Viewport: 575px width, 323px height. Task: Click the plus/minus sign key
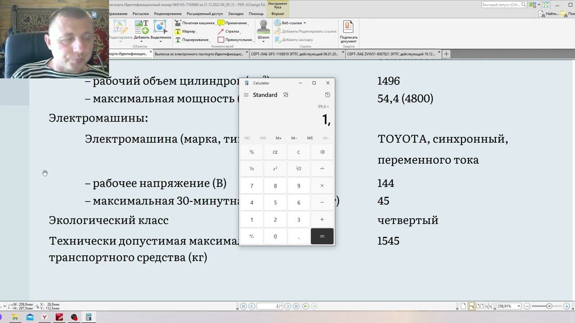[x=252, y=236]
